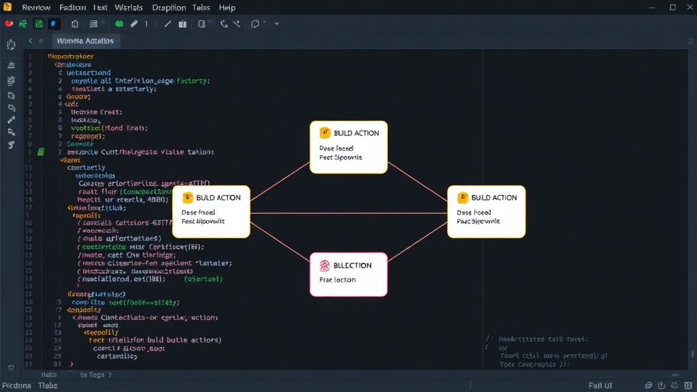Open the toolbar overflow dropdown arrow
Screen dimensions: 697x392
276,24
